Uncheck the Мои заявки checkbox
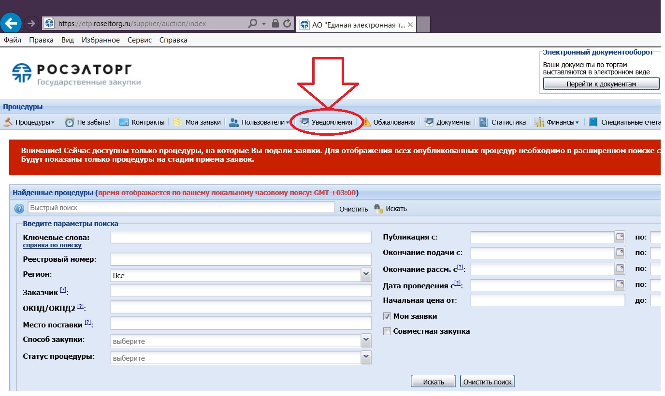Viewport: 665px width, 396px height. [x=387, y=316]
